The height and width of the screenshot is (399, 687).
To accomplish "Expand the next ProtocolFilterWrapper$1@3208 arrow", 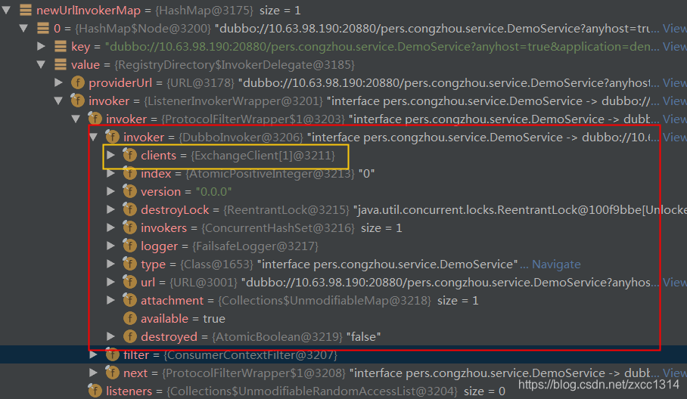I will tap(94, 373).
